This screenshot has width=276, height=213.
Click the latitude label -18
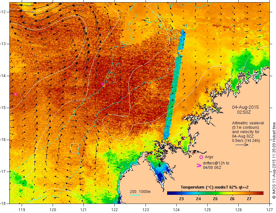[x=3, y=204]
